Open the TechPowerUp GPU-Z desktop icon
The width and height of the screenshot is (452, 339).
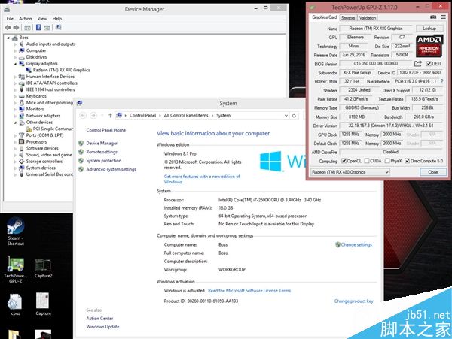click(x=16, y=269)
